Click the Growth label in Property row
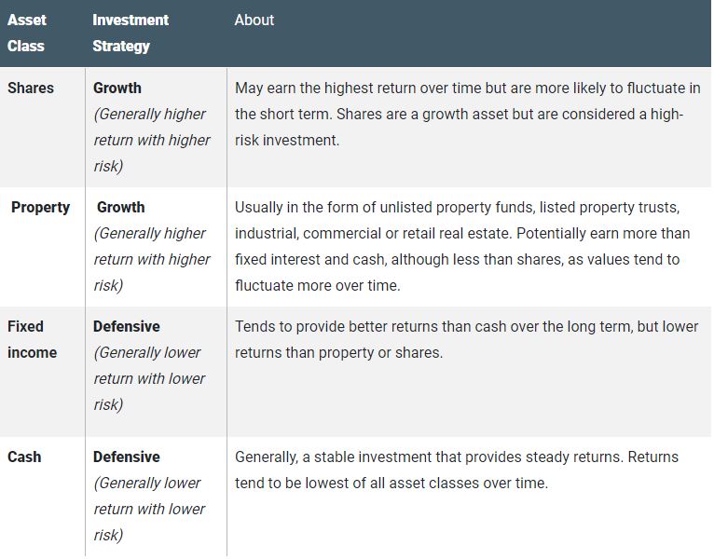714x559 pixels. point(120,207)
